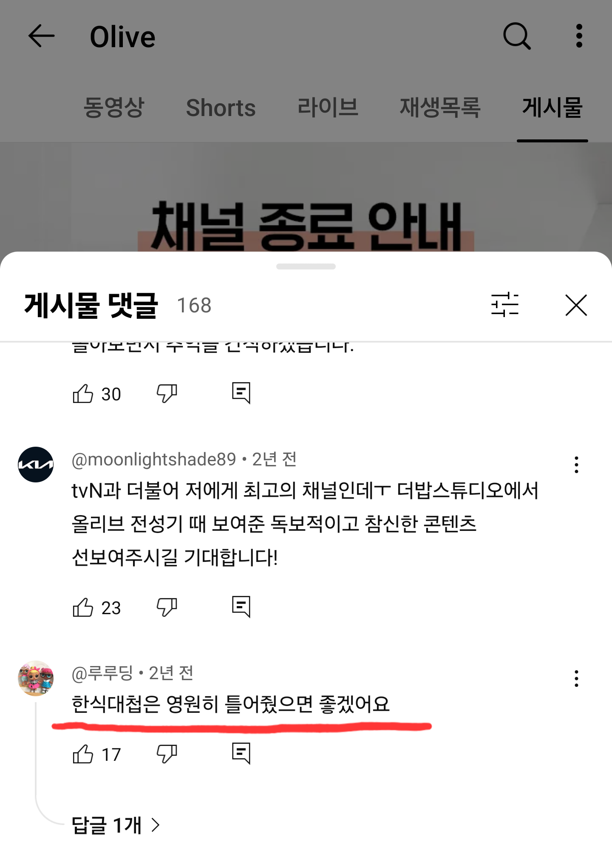This screenshot has height=856, width=612.
Task: Like the @루루딩 comment
Action: [x=83, y=754]
